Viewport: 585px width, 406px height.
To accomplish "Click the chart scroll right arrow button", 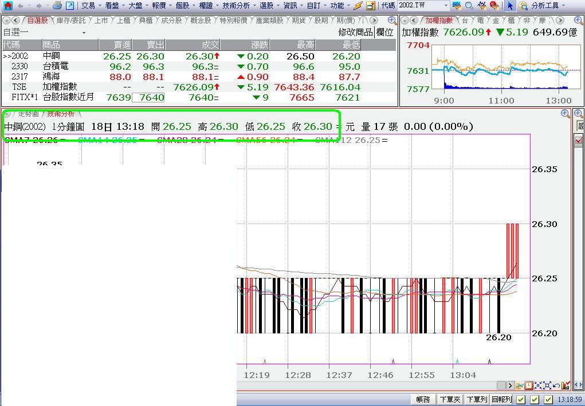I will pyautogui.click(x=510, y=385).
